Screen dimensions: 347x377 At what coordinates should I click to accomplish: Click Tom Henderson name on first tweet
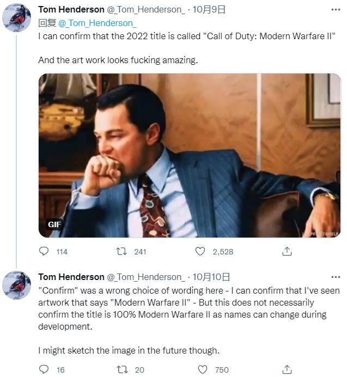[71, 10]
